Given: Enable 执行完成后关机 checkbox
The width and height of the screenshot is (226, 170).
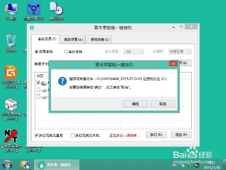Looking at the screenshot, I should click(73, 135).
